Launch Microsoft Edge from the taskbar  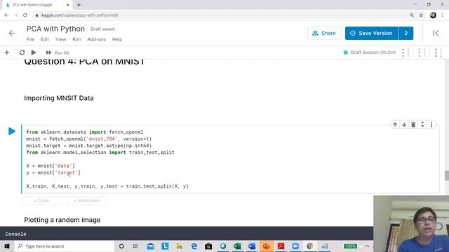(194, 246)
